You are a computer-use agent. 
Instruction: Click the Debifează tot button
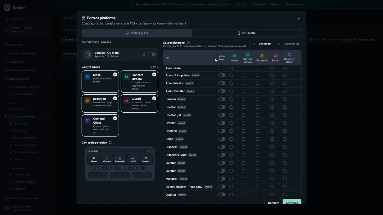[288, 44]
